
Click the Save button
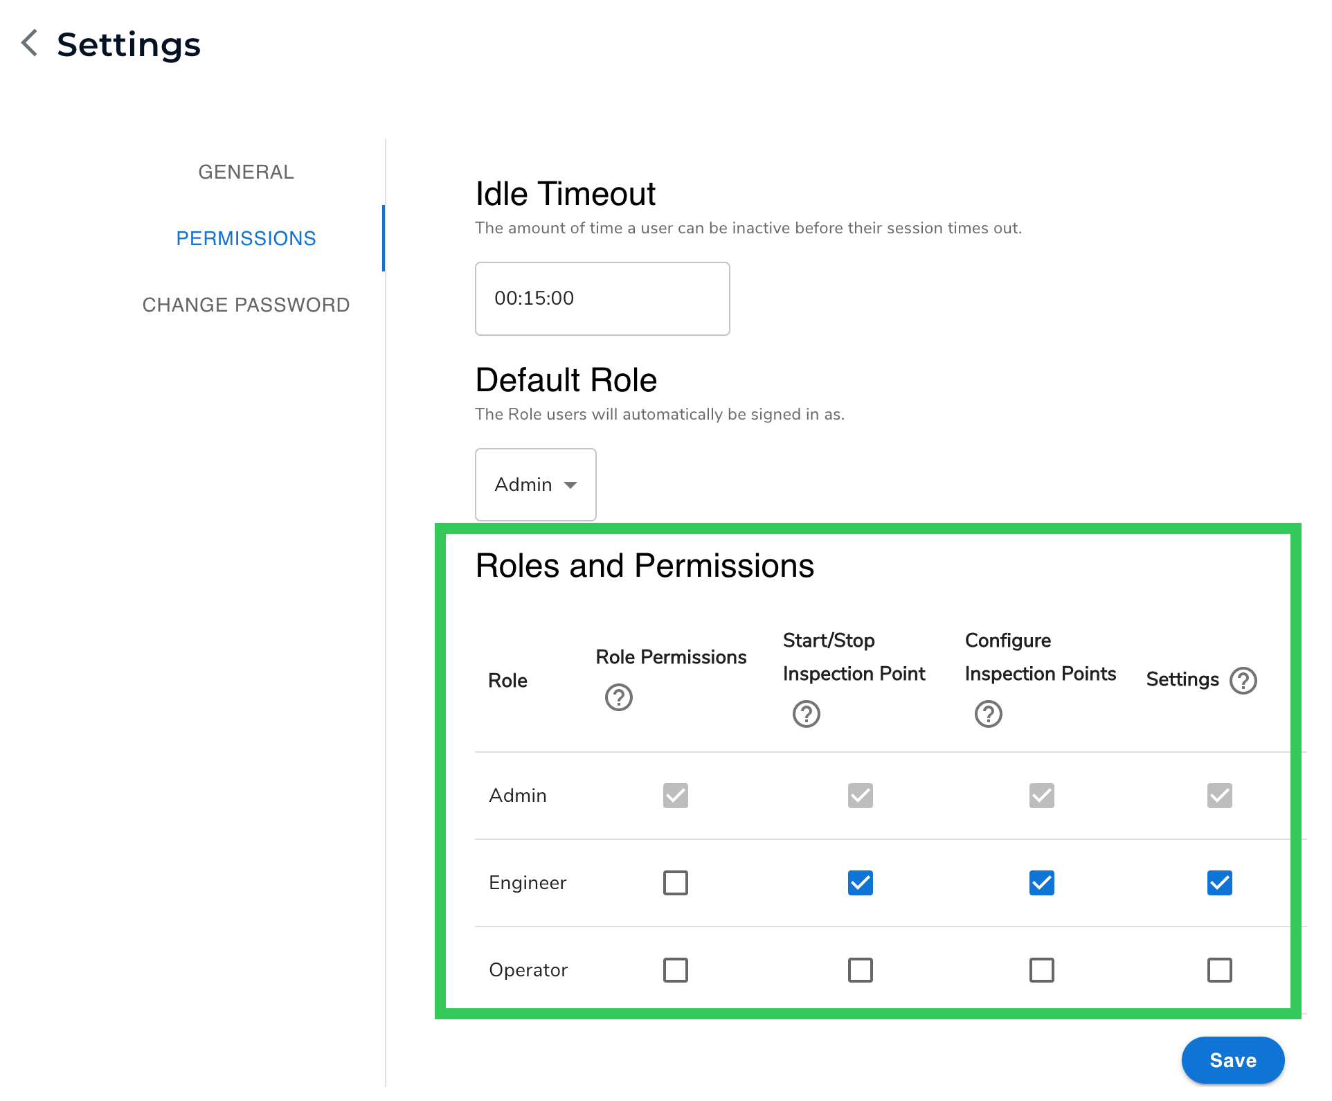pyautogui.click(x=1232, y=1060)
